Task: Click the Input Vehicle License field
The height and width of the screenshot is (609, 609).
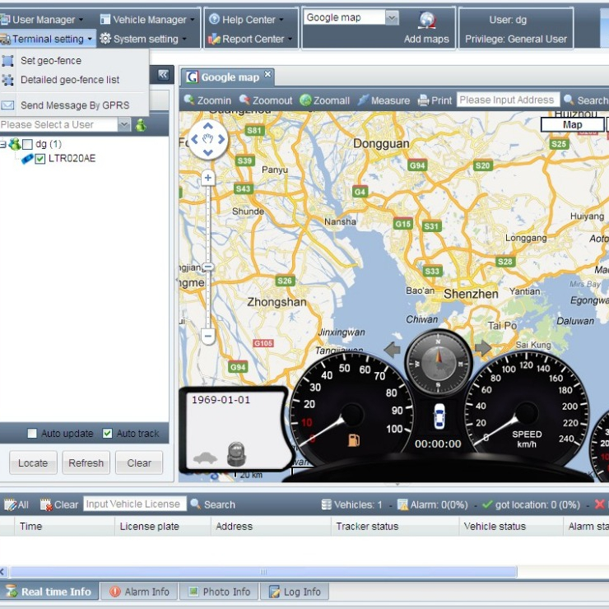Action: tap(132, 504)
